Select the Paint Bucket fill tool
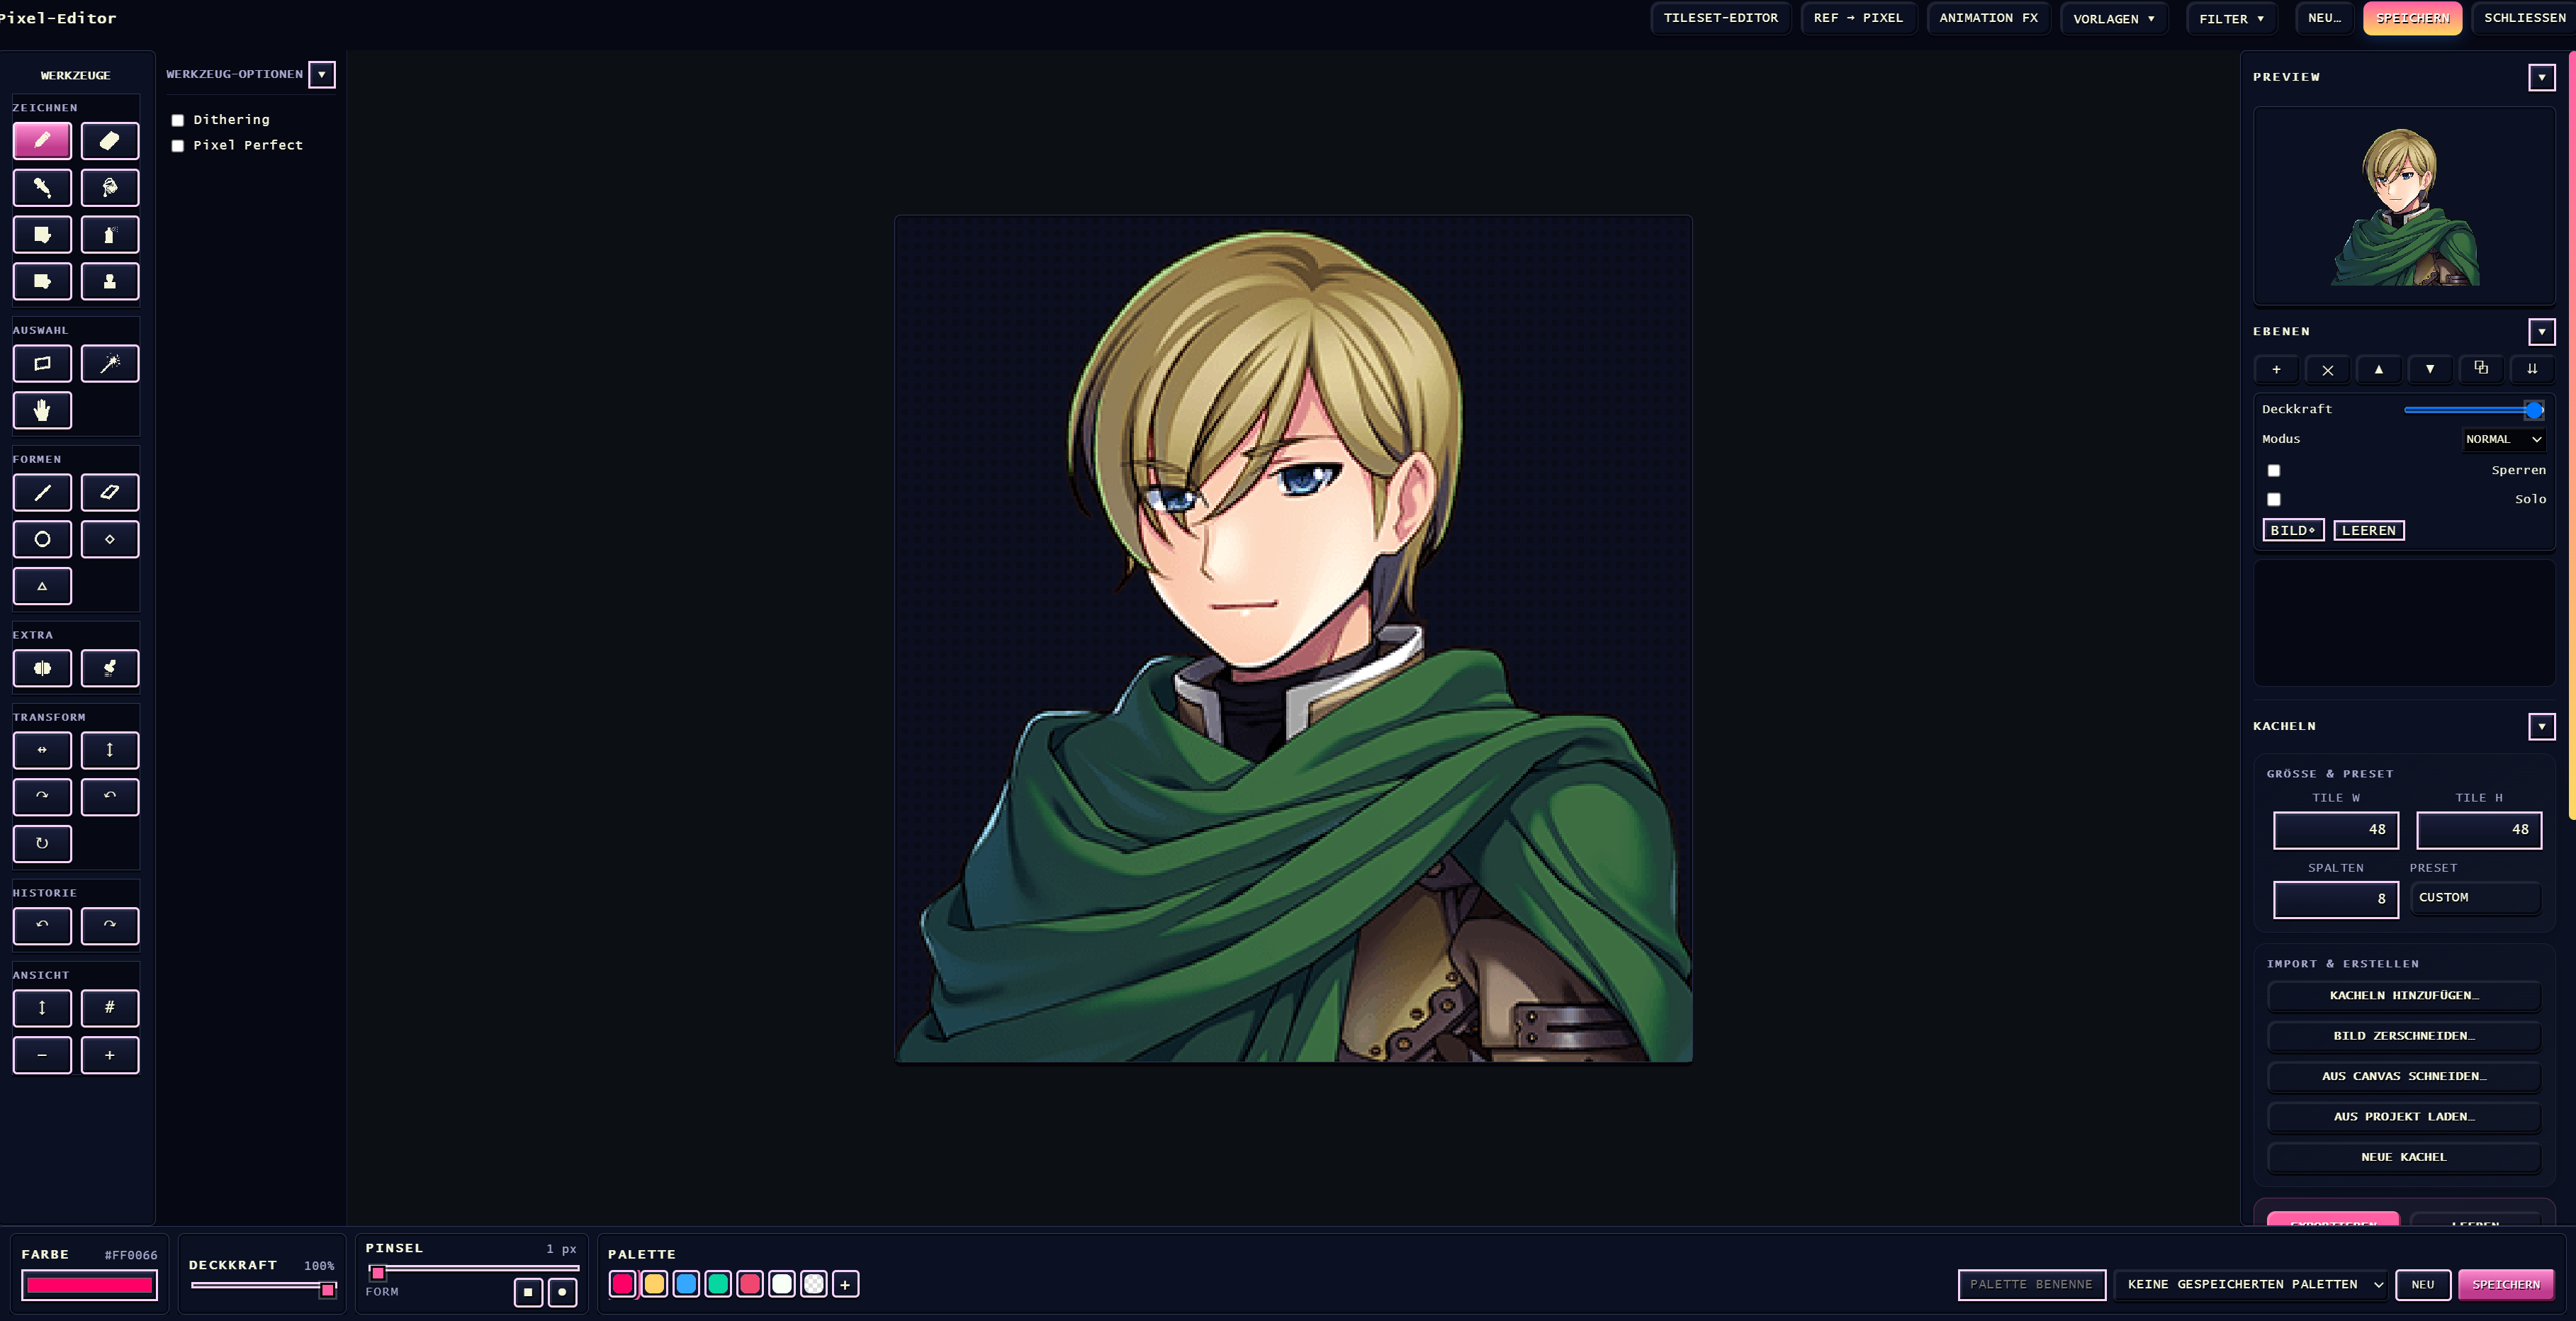The width and height of the screenshot is (2576, 1321). [110, 188]
